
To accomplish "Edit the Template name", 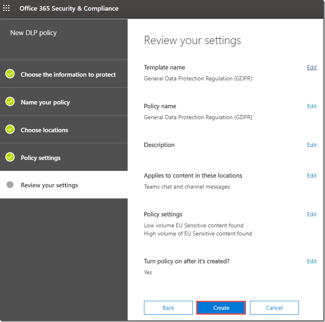I will pos(312,67).
